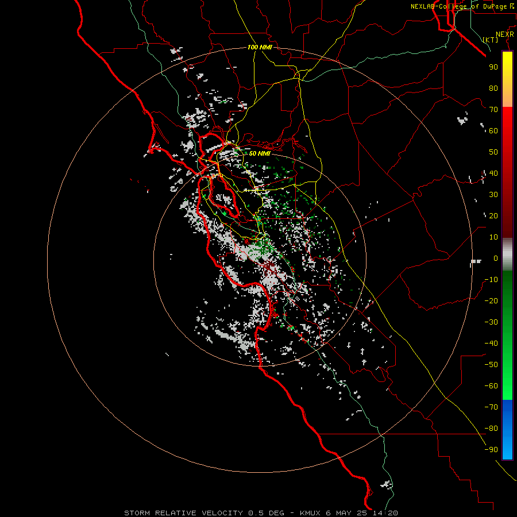Click the 100 NMI range ring label

tap(260, 47)
